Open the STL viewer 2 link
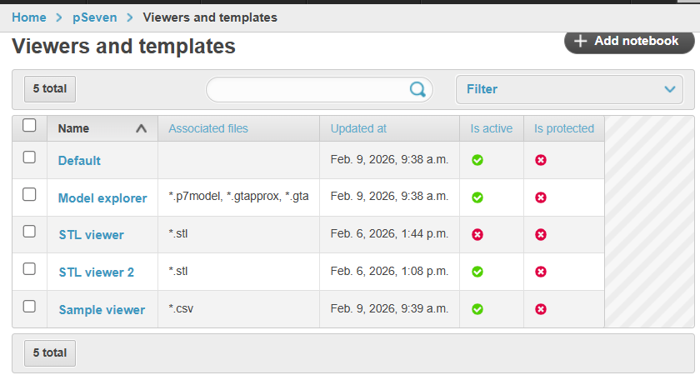This screenshot has width=700, height=385. click(96, 272)
